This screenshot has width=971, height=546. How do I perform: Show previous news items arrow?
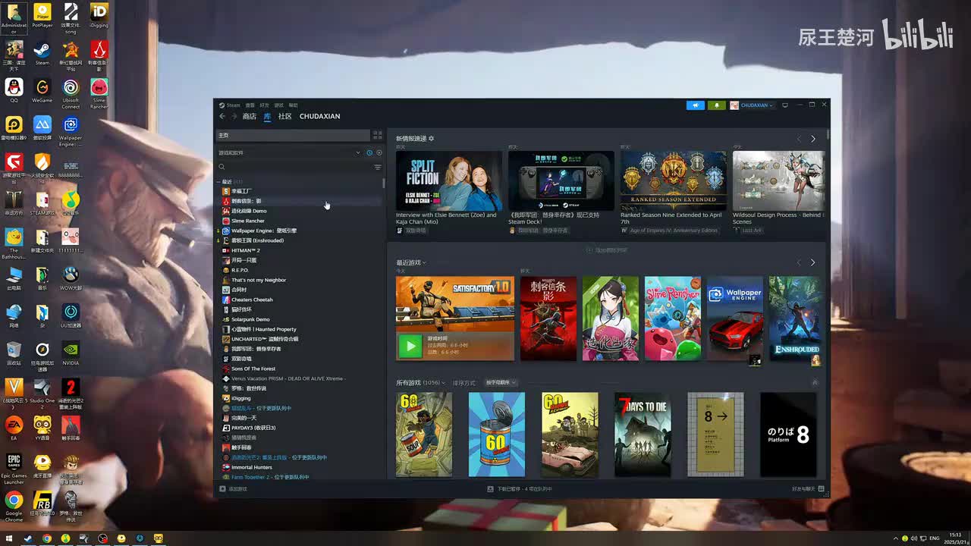[x=798, y=139]
